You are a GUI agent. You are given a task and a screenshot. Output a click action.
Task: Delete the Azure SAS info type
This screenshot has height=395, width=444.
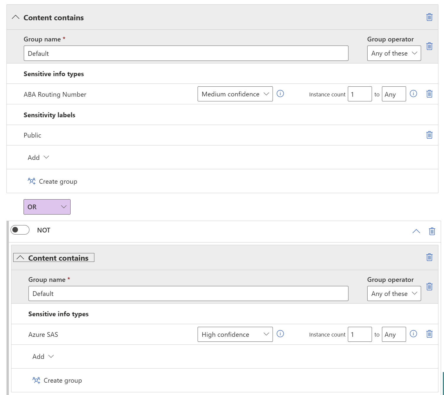point(429,334)
